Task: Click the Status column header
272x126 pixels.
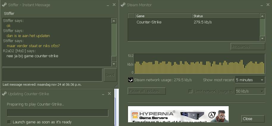Action: coord(226,16)
